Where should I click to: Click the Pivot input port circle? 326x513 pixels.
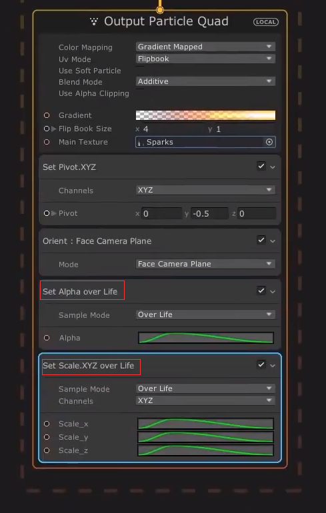[x=47, y=213]
